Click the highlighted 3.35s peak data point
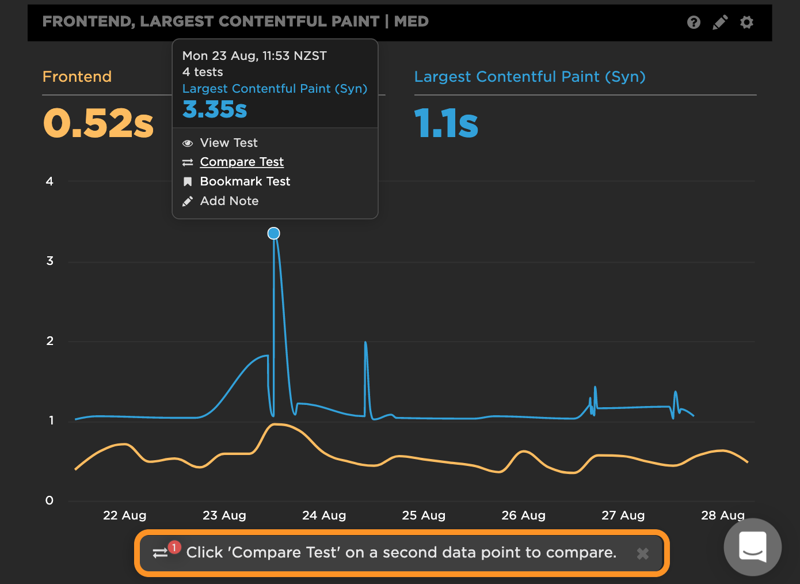Image resolution: width=800 pixels, height=584 pixels. tap(274, 233)
